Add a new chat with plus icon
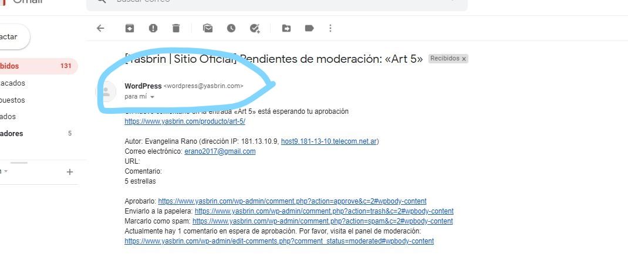Viewport: 628px width, 257px height. click(70, 172)
